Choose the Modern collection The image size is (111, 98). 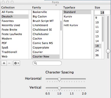pos(15,39)
